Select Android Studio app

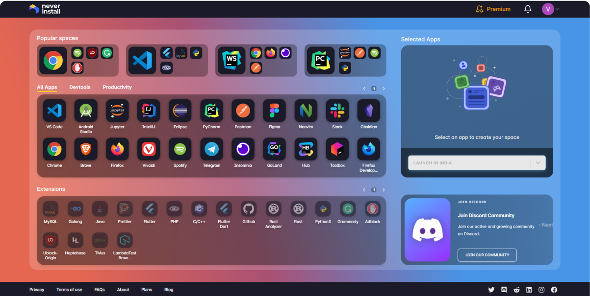[x=86, y=111]
